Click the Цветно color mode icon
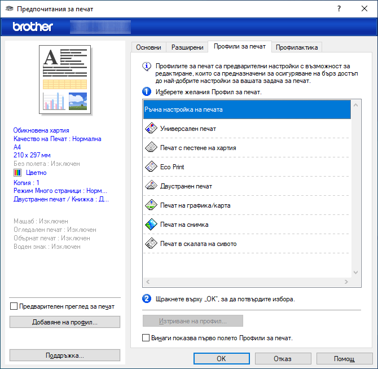This screenshot has height=369, width=378. pos(17,173)
